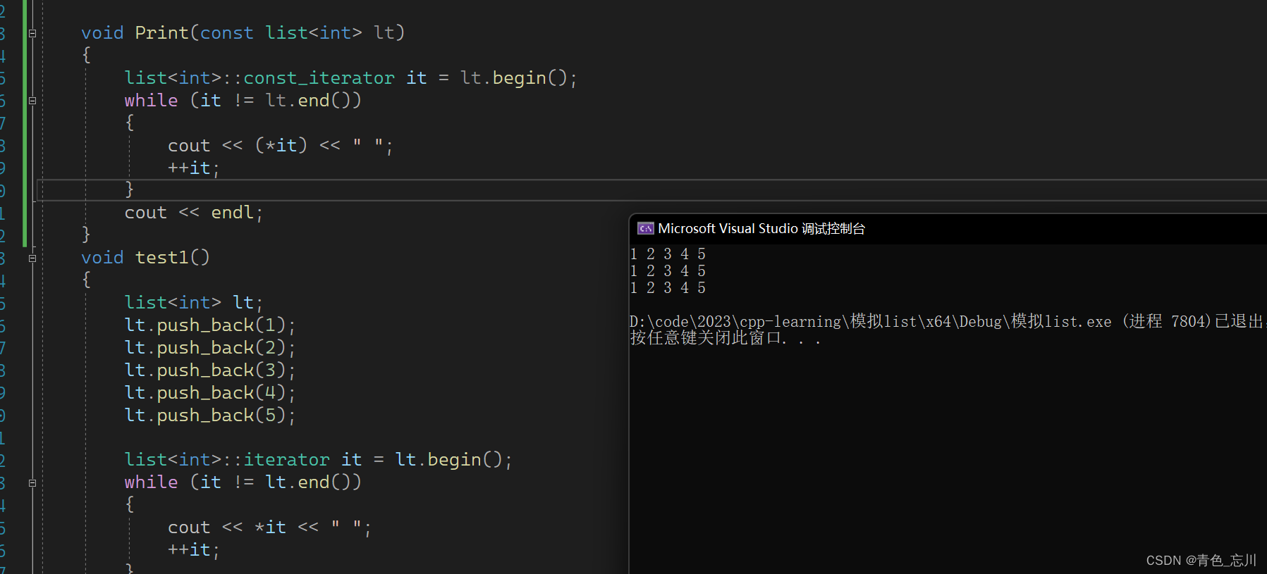Image resolution: width=1267 pixels, height=574 pixels.
Task: Collapse the first while loop in Print
Action: click(32, 101)
